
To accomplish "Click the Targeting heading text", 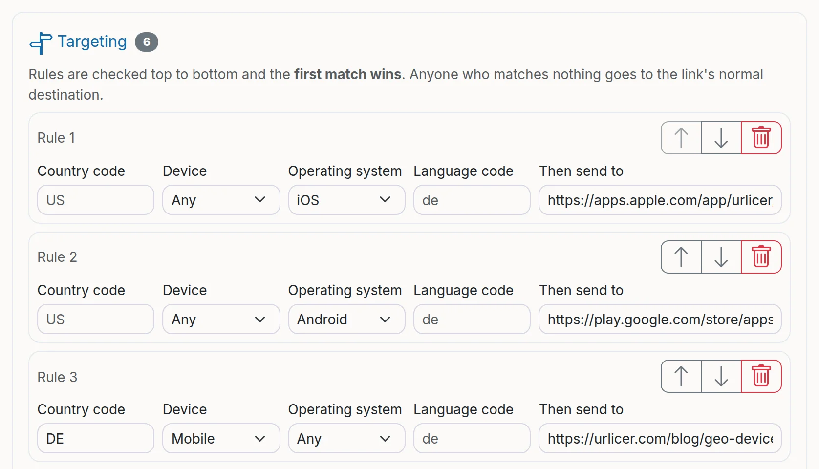I will [x=92, y=42].
